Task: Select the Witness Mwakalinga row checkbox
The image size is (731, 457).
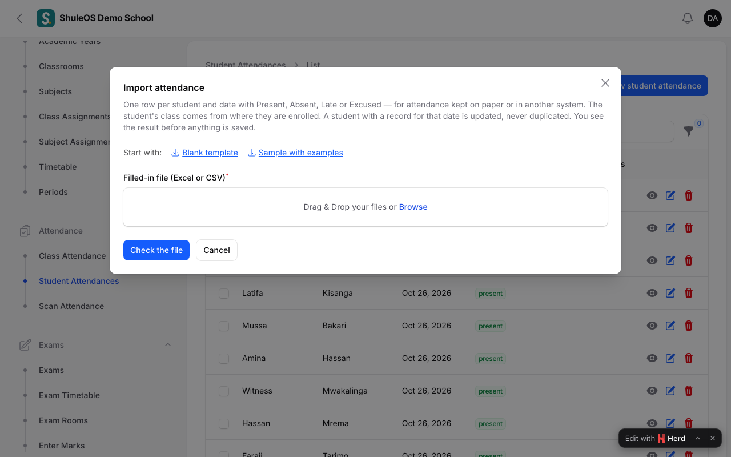Action: point(224,391)
